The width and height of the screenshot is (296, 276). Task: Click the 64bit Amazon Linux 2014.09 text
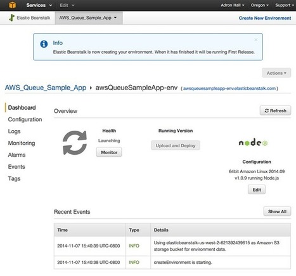pos(257,171)
